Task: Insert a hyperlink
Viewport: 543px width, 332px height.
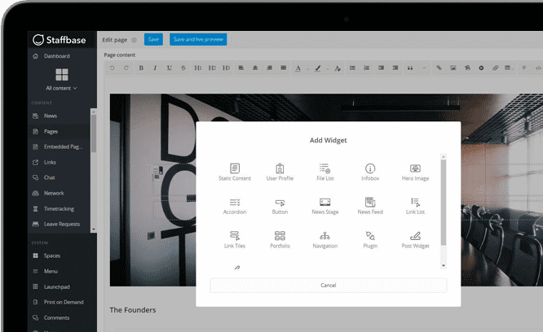Action: (439, 68)
